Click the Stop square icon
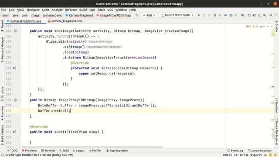 tap(236, 15)
